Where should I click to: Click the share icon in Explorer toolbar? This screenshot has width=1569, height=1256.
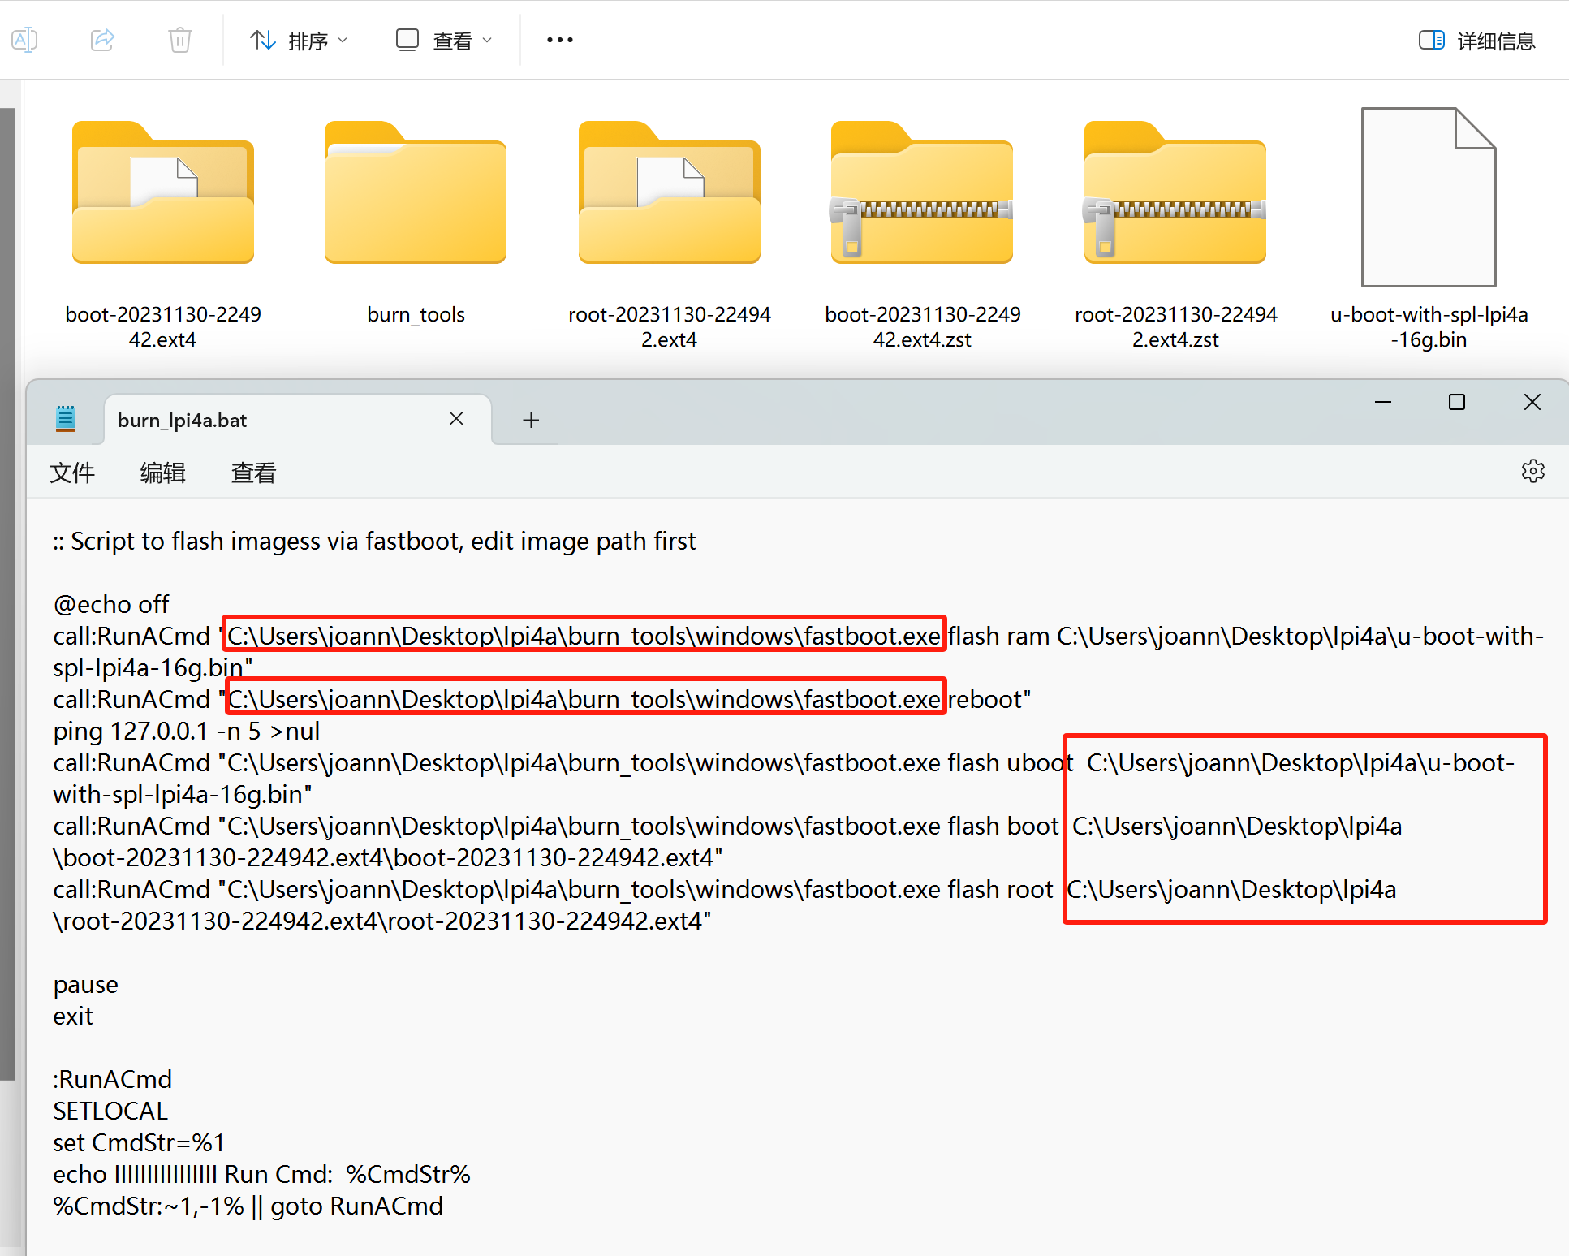point(102,40)
